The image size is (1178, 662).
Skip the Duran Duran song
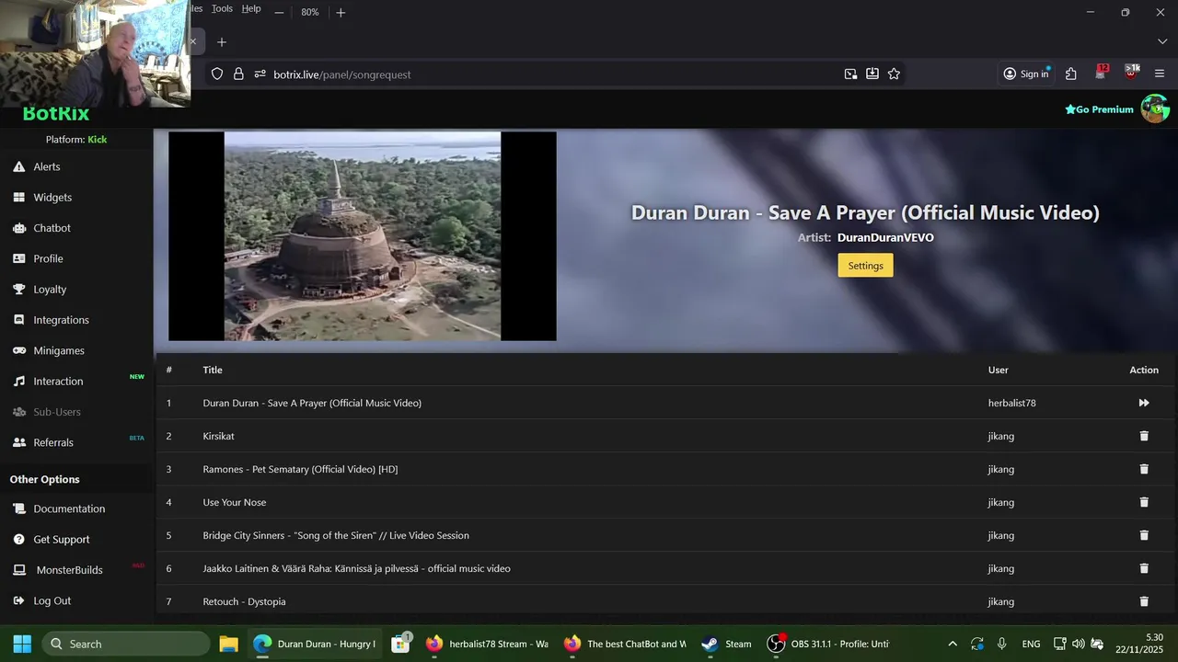[x=1144, y=403]
